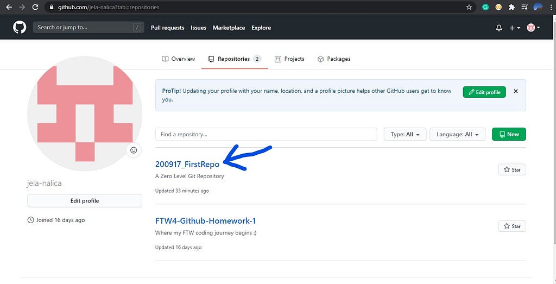This screenshot has height=284, width=556.
Task: Dismiss the ProTip banner with the X
Action: (516, 91)
